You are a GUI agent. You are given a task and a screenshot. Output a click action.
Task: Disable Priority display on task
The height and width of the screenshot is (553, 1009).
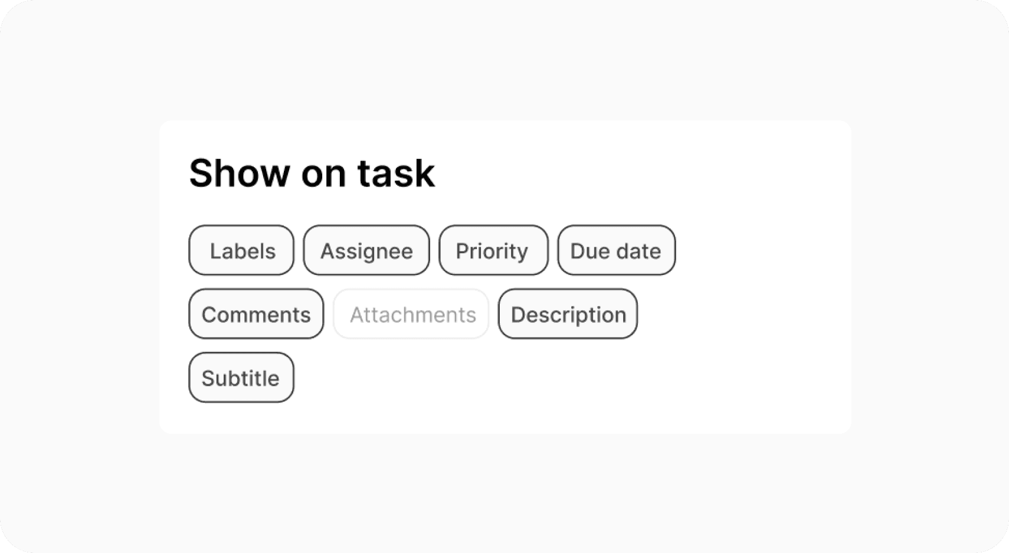pos(493,250)
